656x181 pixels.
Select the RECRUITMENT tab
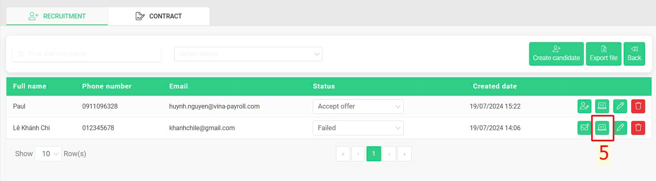pyautogui.click(x=57, y=16)
